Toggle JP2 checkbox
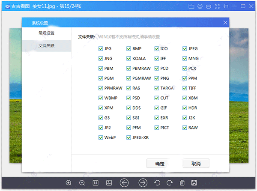 (x=101, y=128)
